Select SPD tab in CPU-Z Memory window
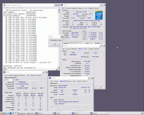 pyautogui.click(x=85, y=49)
